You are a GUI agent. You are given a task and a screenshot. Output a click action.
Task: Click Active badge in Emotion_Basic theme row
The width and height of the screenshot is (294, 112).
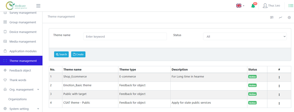[x=252, y=85]
